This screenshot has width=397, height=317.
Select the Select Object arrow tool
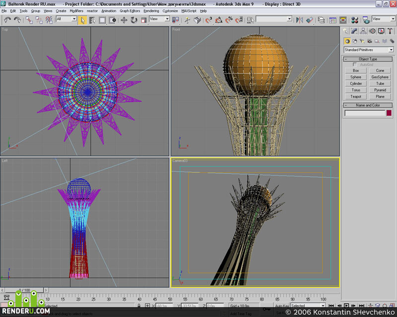pyautogui.click(x=82, y=20)
